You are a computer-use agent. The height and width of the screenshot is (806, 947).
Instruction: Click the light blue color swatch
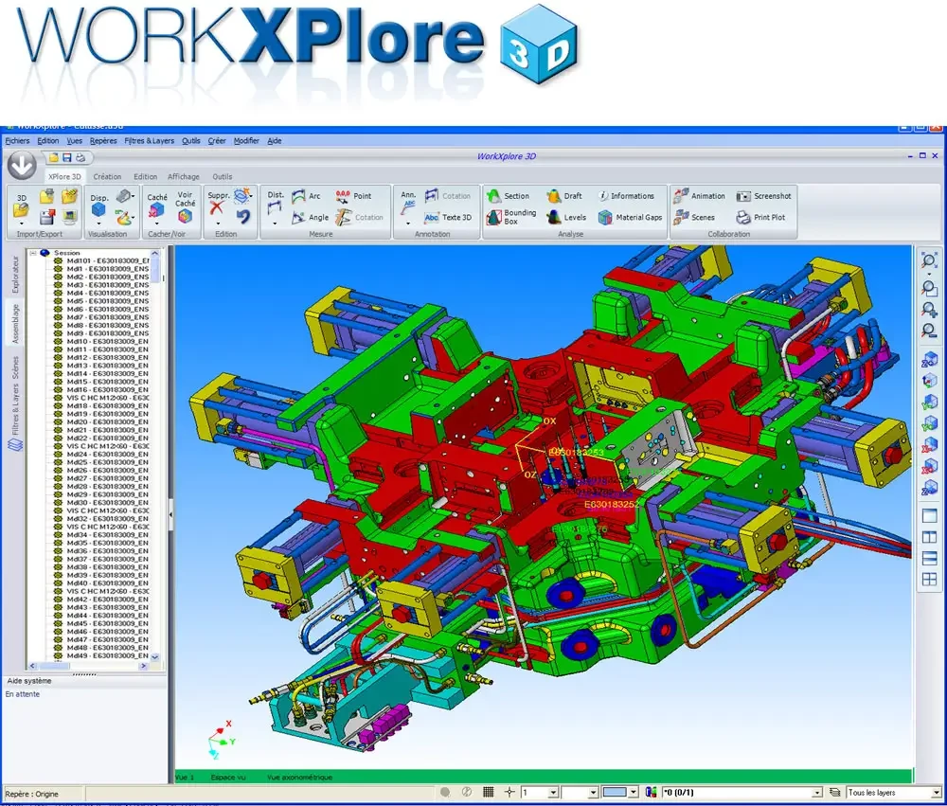(615, 792)
